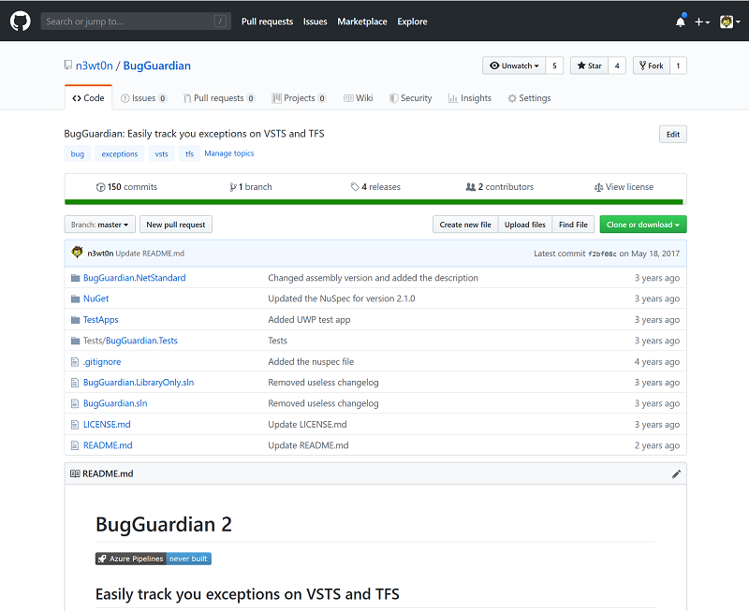The width and height of the screenshot is (749, 611).
Task: Click Create new file button
Action: (465, 225)
